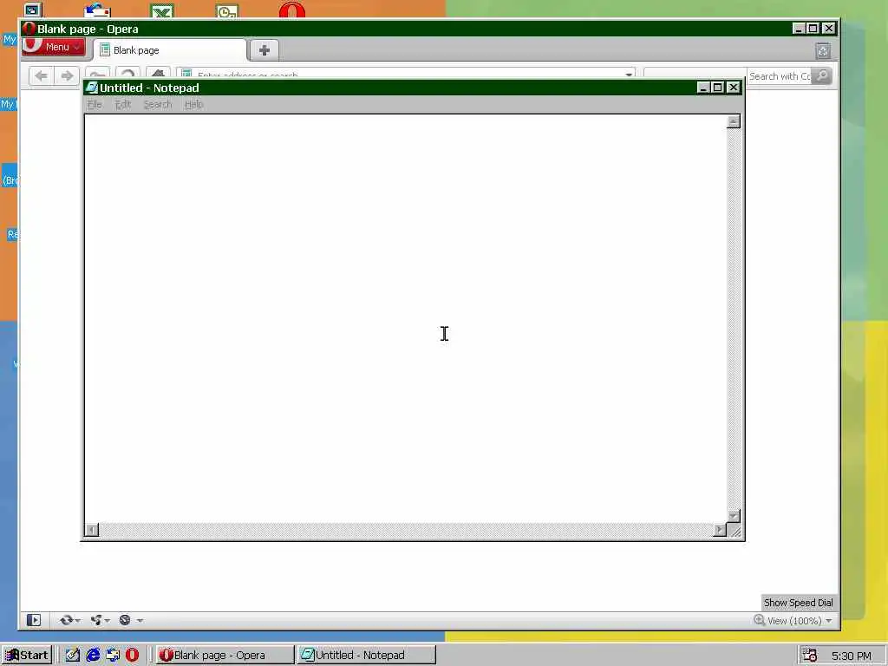Image resolution: width=888 pixels, height=666 pixels.
Task: Select the top-left monitor desktop icon
Action: (x=32, y=10)
